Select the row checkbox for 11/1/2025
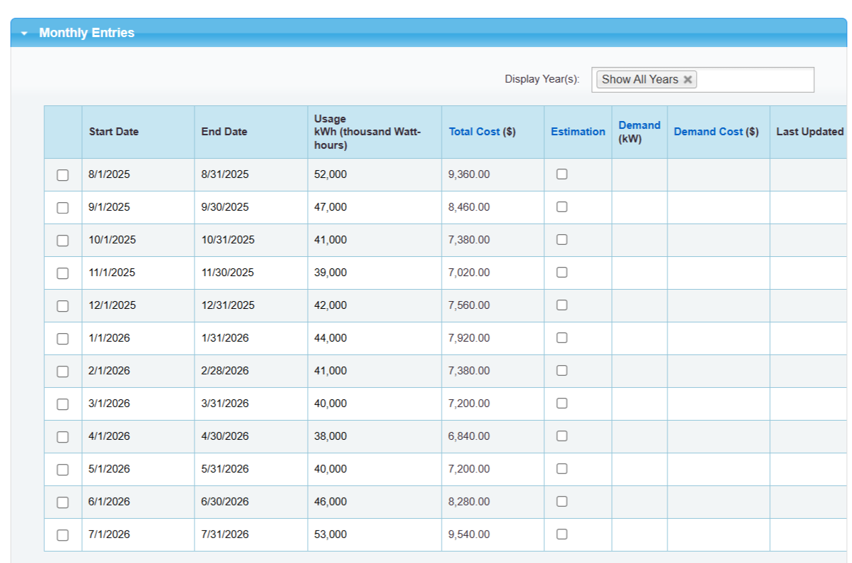852x563 pixels. (x=63, y=273)
